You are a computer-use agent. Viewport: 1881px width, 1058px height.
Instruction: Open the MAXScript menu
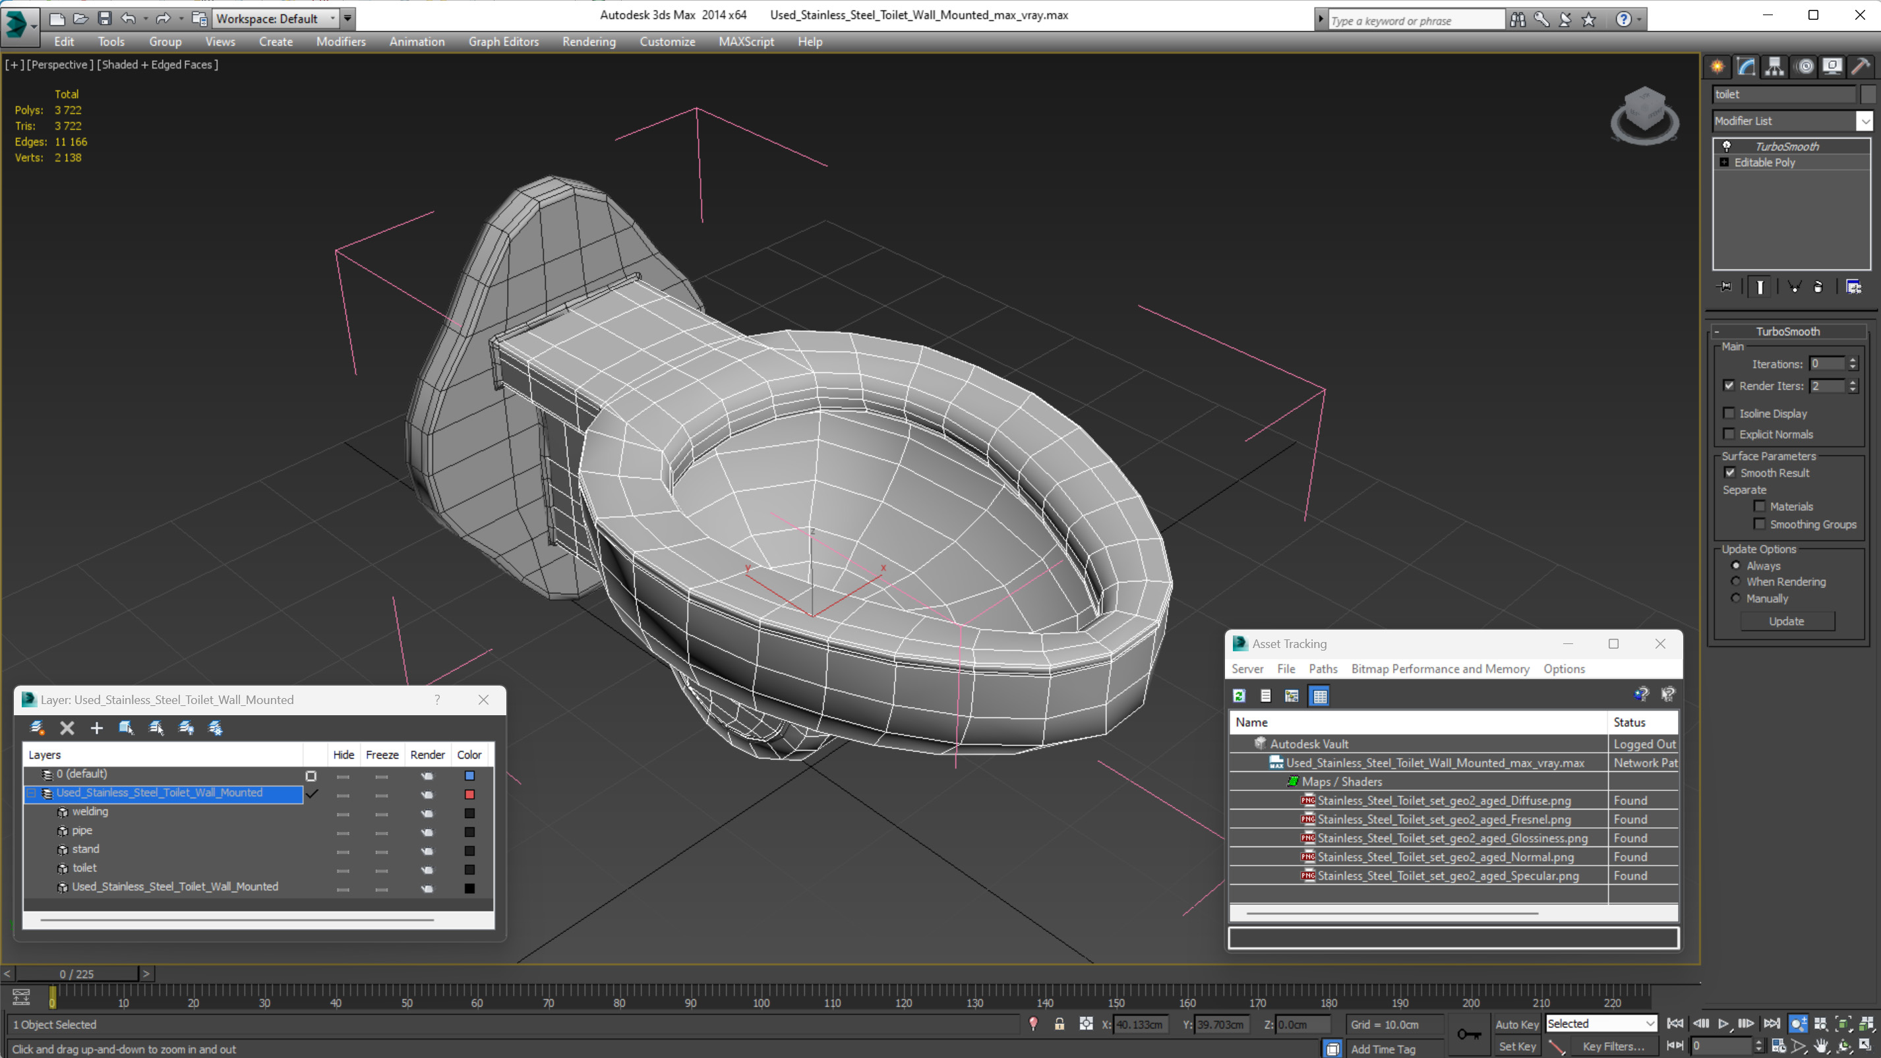point(746,42)
